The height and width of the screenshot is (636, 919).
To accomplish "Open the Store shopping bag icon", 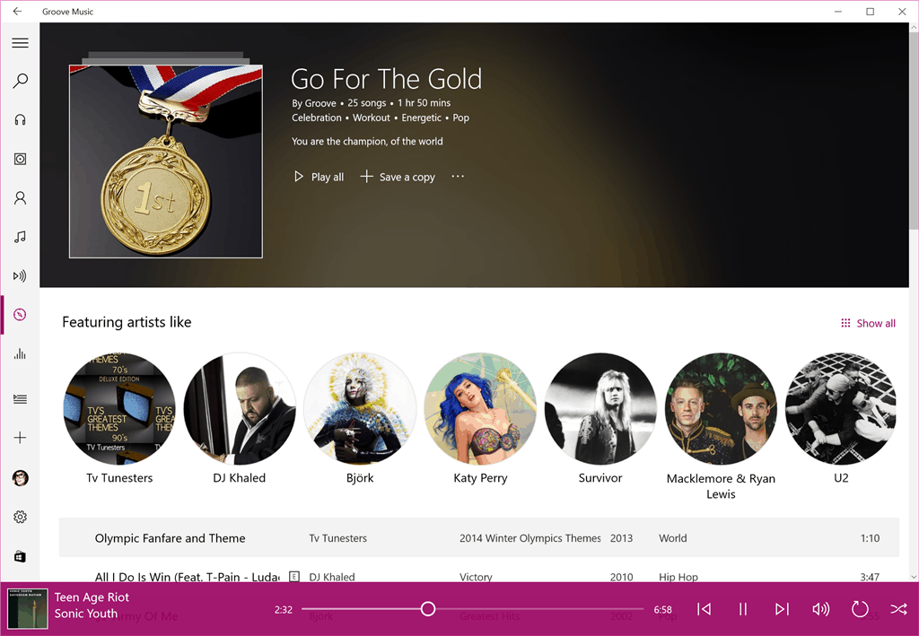I will pyautogui.click(x=20, y=556).
